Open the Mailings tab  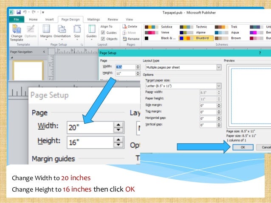tap(93, 19)
